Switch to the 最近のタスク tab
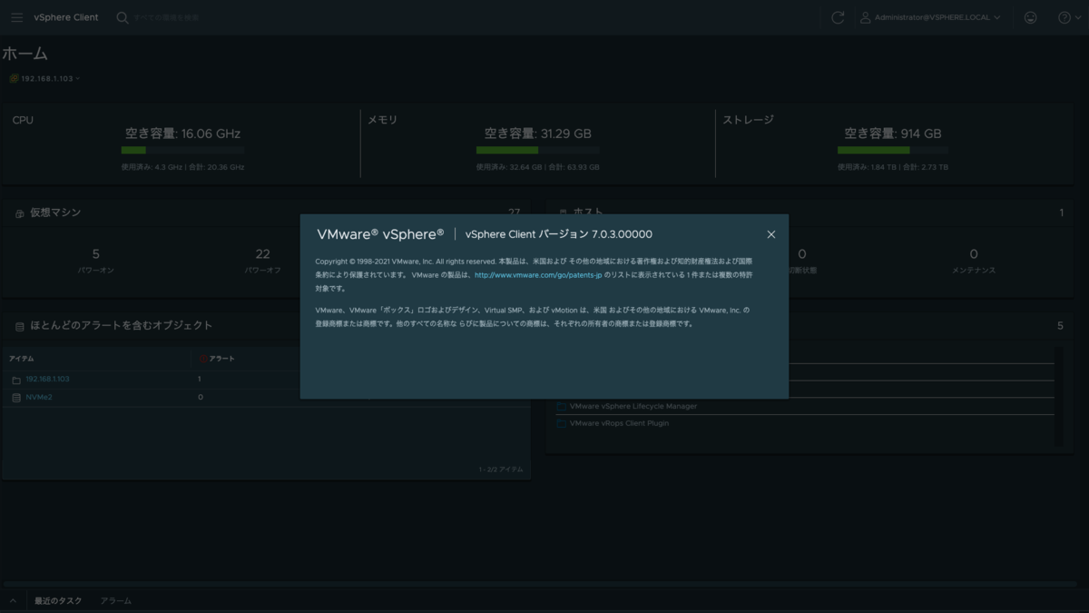 pos(58,601)
